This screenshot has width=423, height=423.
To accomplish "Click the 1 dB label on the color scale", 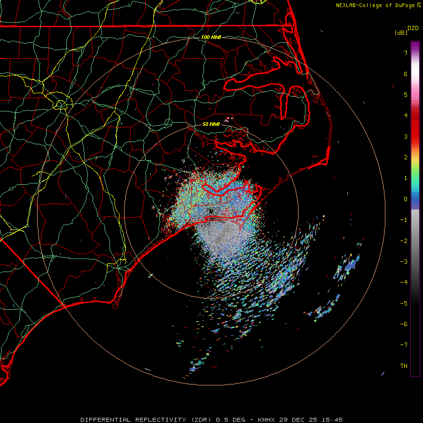I will click(406, 178).
